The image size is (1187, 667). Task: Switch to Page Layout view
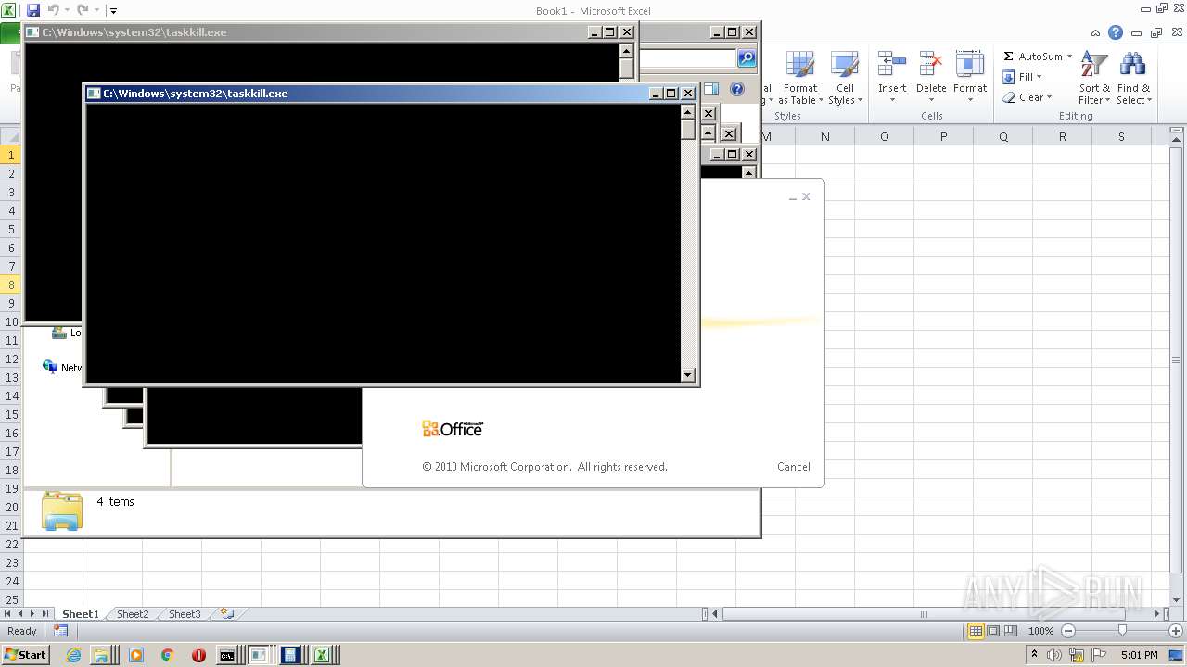click(993, 631)
